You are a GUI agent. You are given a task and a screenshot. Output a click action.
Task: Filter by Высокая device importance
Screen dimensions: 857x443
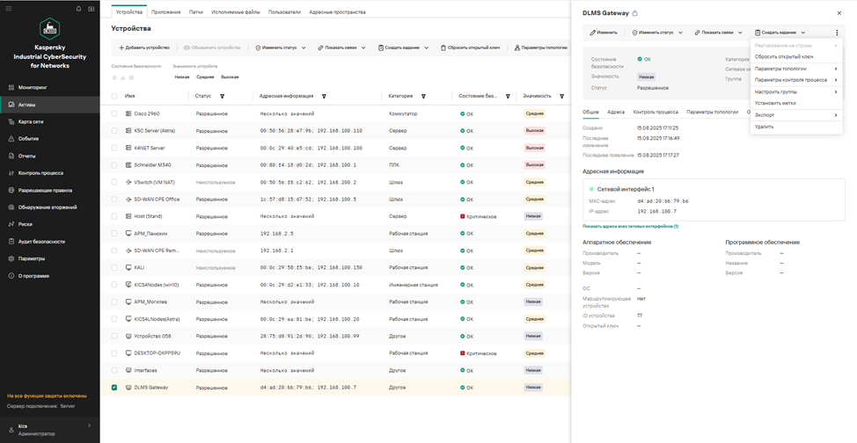click(230, 77)
